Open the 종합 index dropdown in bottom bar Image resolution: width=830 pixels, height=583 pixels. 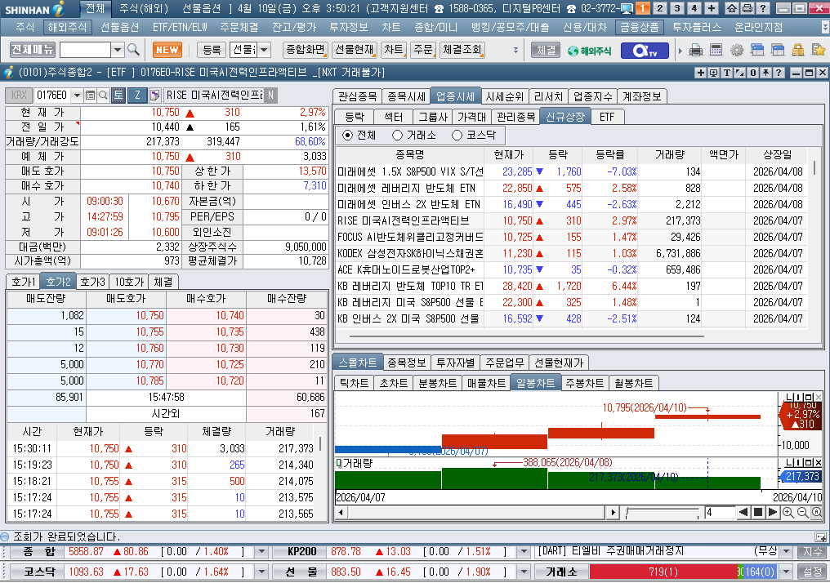261,552
